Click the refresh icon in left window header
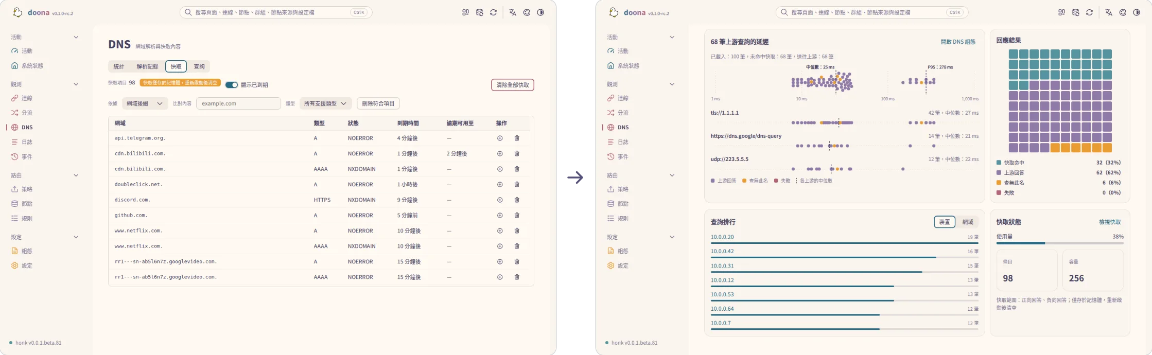The width and height of the screenshot is (1152, 355). pos(493,12)
